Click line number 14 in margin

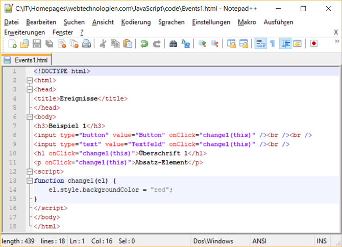coord(13,190)
